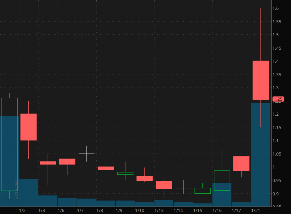
Task: Click the red candle above 1/17
Action: click(x=241, y=164)
